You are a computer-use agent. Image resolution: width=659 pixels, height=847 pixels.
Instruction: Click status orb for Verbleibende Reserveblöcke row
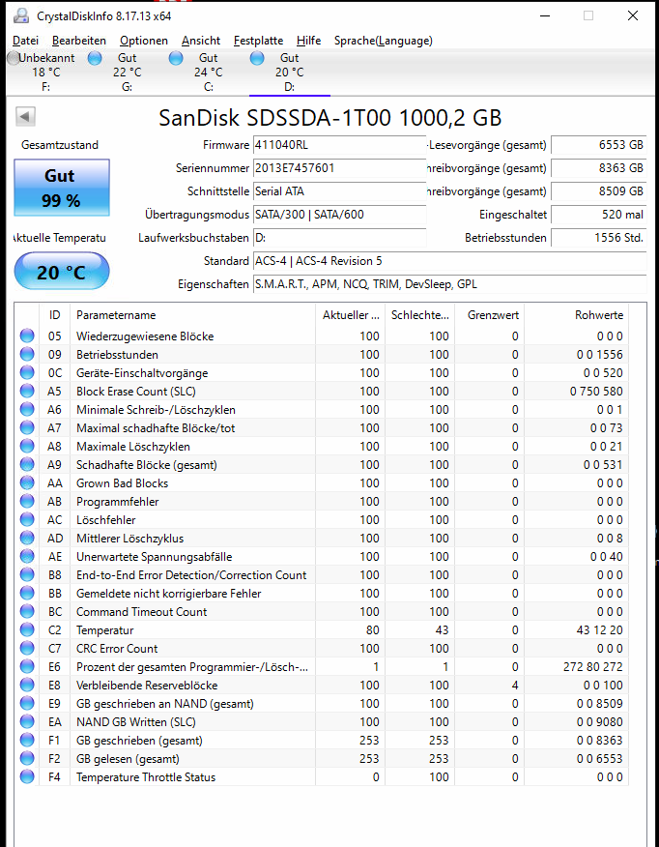[x=27, y=685]
